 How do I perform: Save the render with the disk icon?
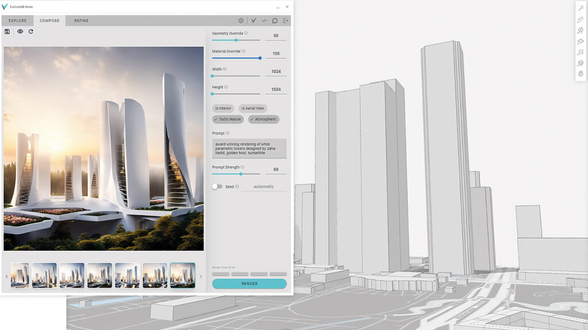pos(7,32)
